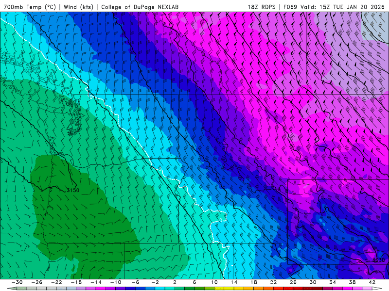Click the "15Z TUE JAN 20 2026" valid time

tap(352, 7)
